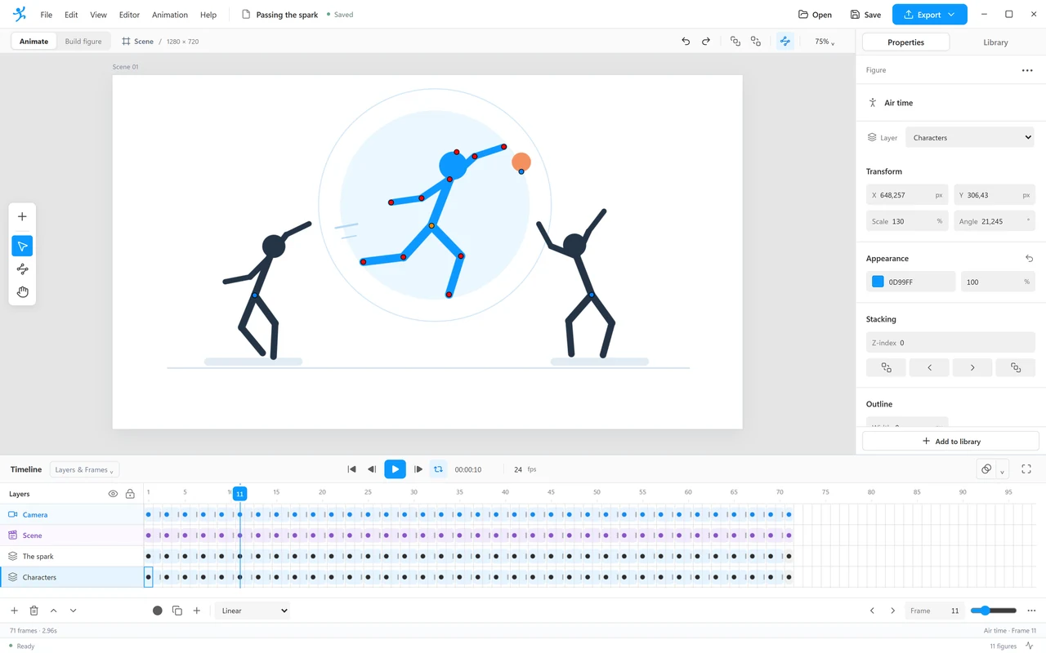Click the Add to library button
This screenshot has height=653, width=1046.
950,442
